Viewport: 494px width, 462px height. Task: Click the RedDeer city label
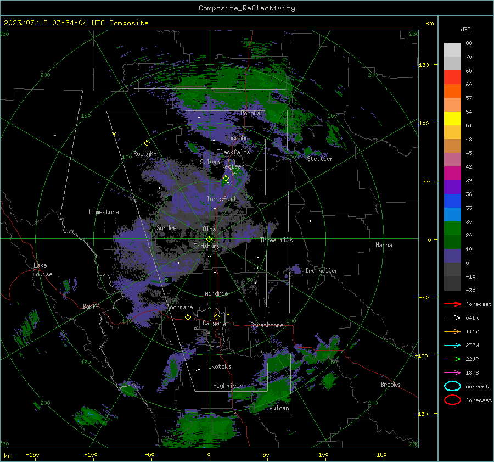click(x=233, y=166)
